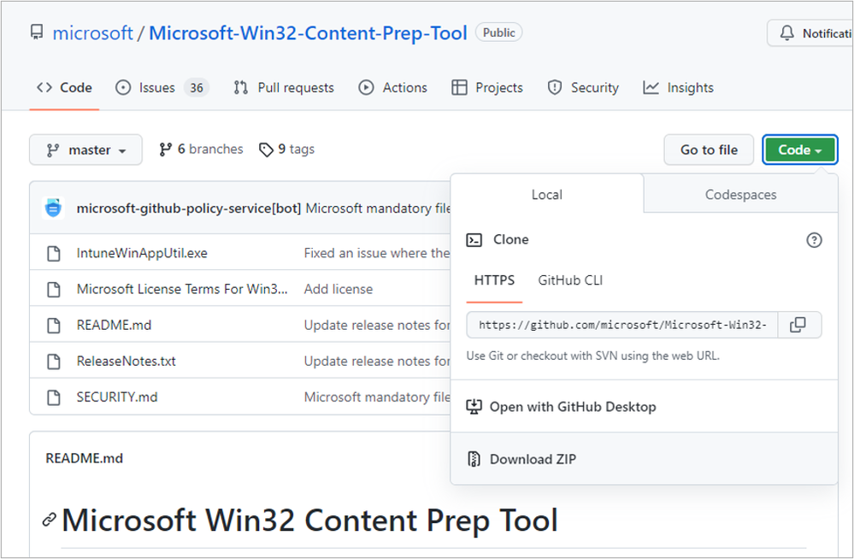Open the microsoft owner link
The image size is (854, 559).
pos(92,32)
